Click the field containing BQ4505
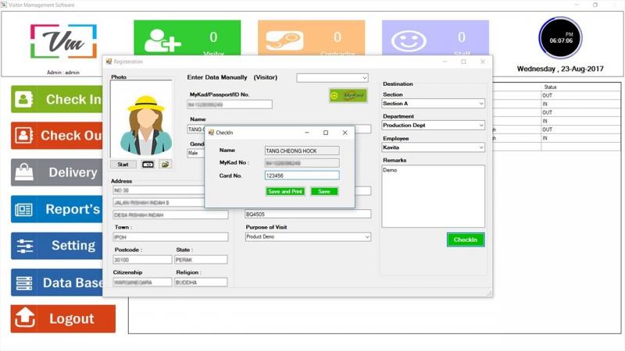 tap(308, 214)
